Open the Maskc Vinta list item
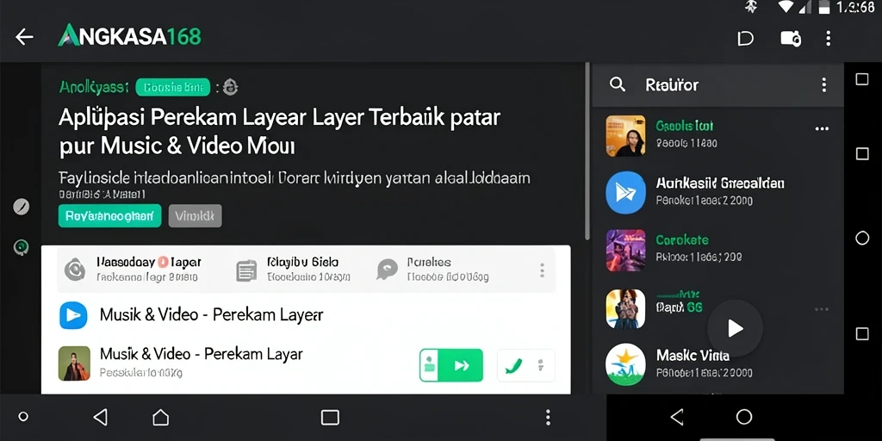This screenshot has width=882, height=441. coord(718,364)
